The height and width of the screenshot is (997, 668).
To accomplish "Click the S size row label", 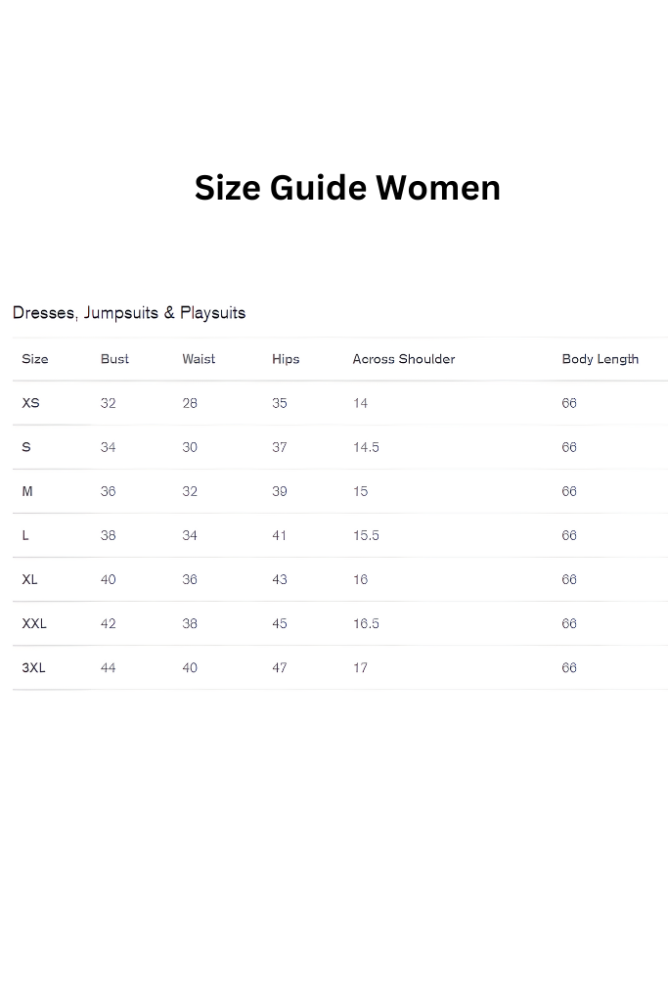I will coord(26,447).
